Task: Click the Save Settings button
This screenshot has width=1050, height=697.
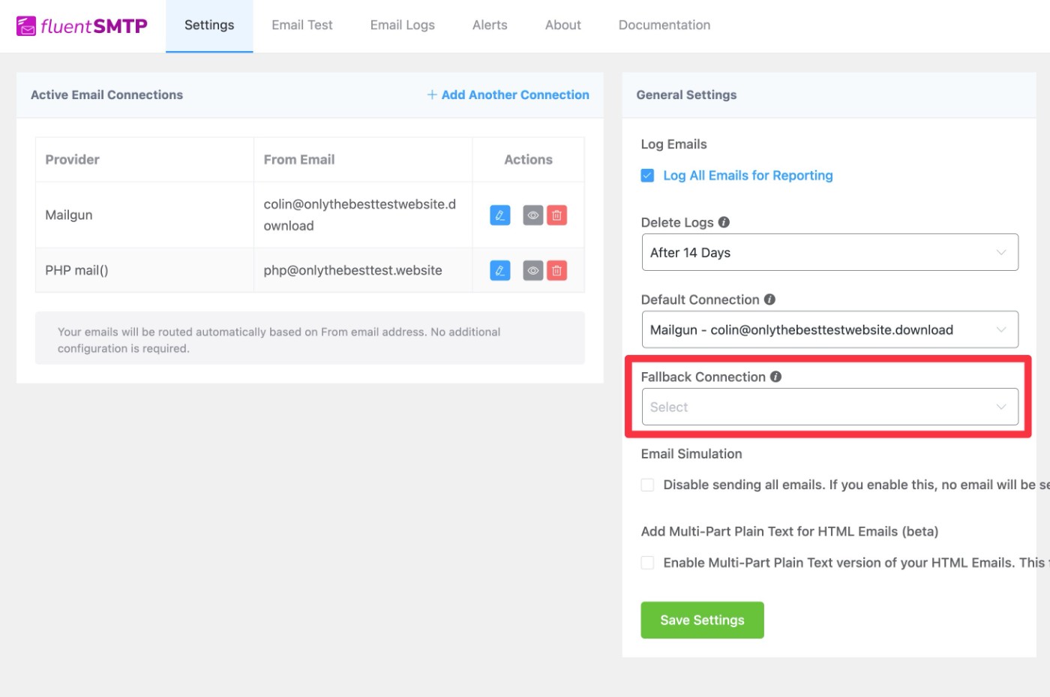Action: [702, 620]
